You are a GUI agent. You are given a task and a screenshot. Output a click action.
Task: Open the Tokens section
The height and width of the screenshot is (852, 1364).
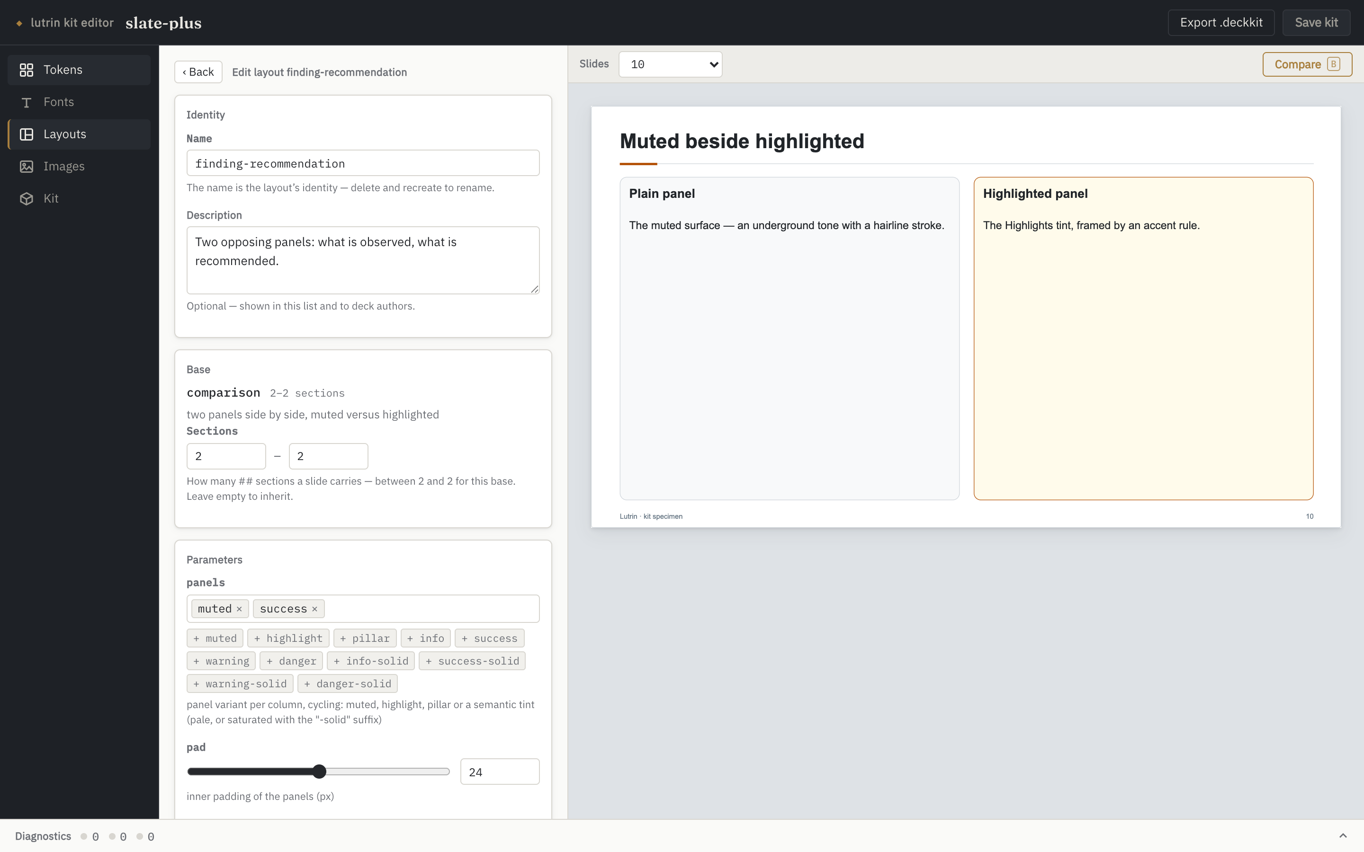coord(79,70)
